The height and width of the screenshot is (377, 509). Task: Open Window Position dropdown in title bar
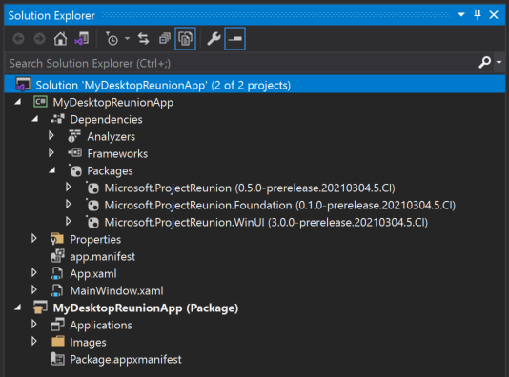pyautogui.click(x=461, y=15)
